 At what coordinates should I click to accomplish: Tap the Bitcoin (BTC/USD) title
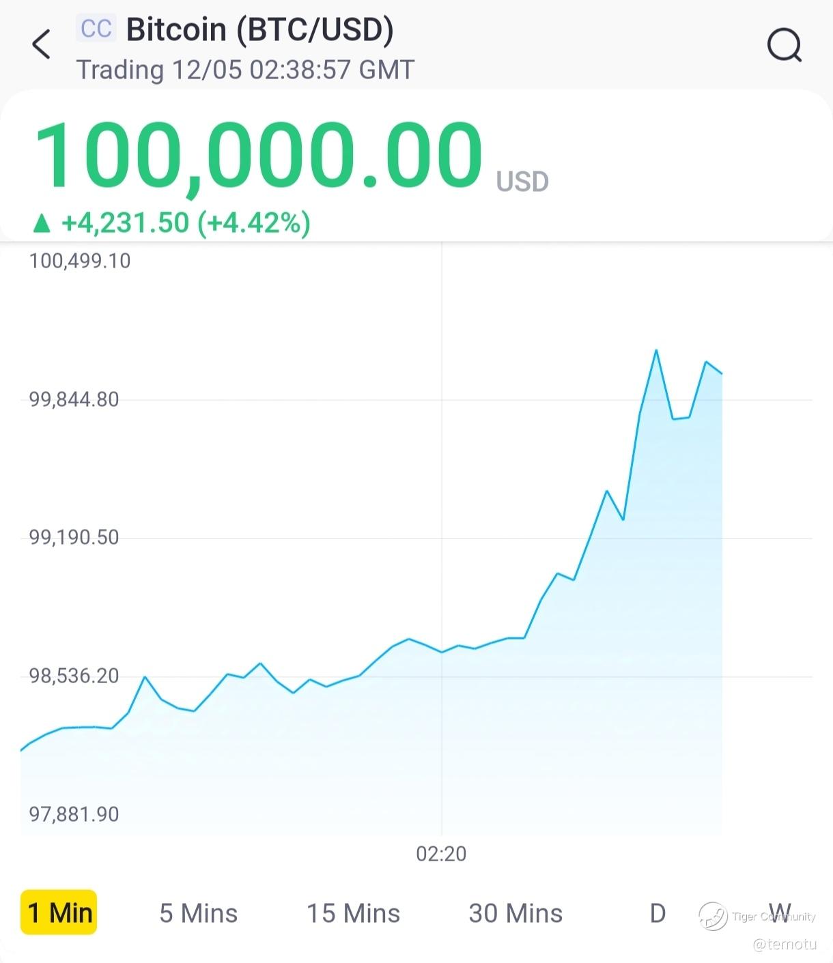tap(260, 30)
